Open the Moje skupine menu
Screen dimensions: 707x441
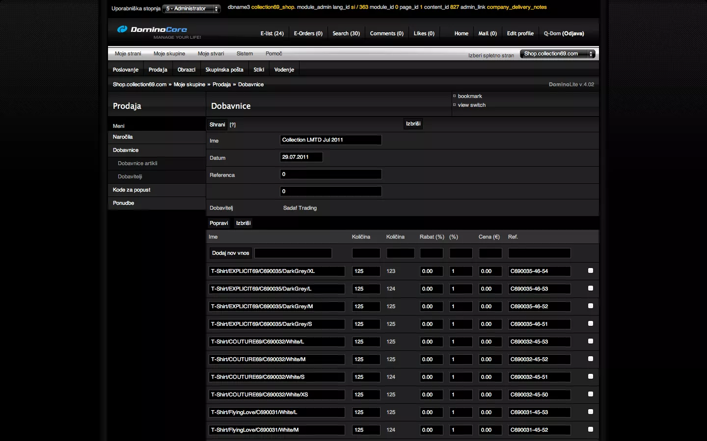click(x=169, y=54)
